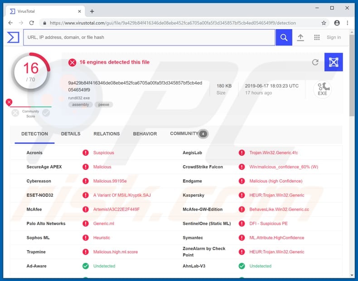Click the AhnLab-V3 green check icon

(x=242, y=266)
